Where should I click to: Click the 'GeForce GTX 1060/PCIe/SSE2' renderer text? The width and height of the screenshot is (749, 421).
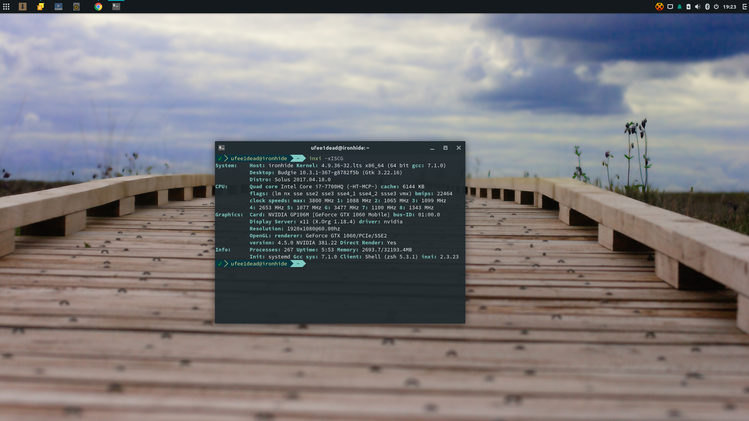(x=346, y=236)
